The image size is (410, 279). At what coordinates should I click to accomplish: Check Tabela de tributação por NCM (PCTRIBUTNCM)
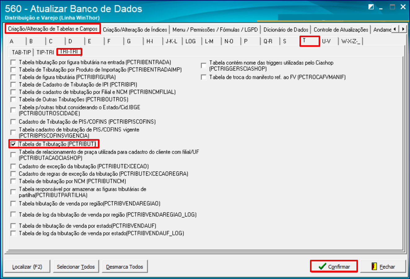pyautogui.click(x=13, y=181)
